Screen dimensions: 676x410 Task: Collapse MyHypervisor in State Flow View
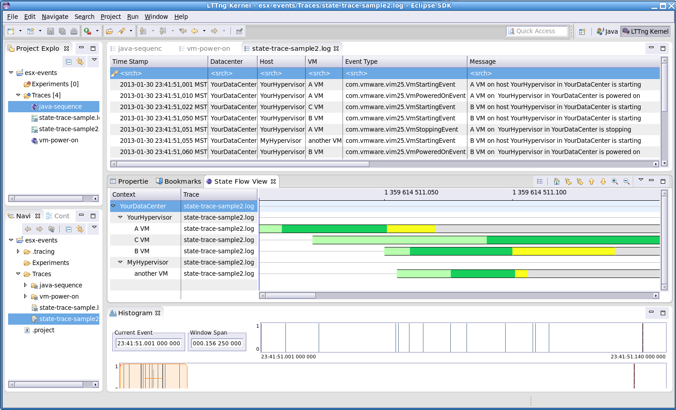[120, 262]
